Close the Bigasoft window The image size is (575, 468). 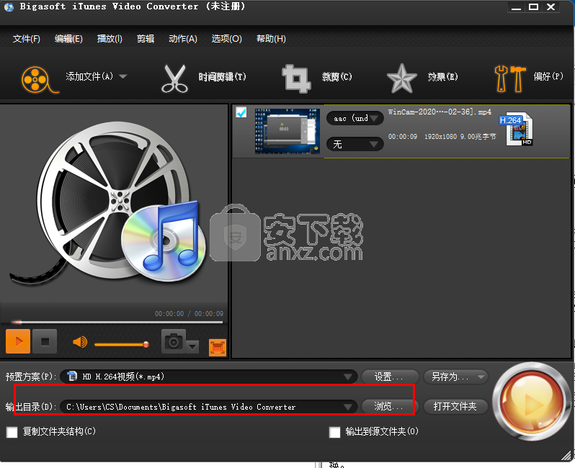pyautogui.click(x=551, y=7)
